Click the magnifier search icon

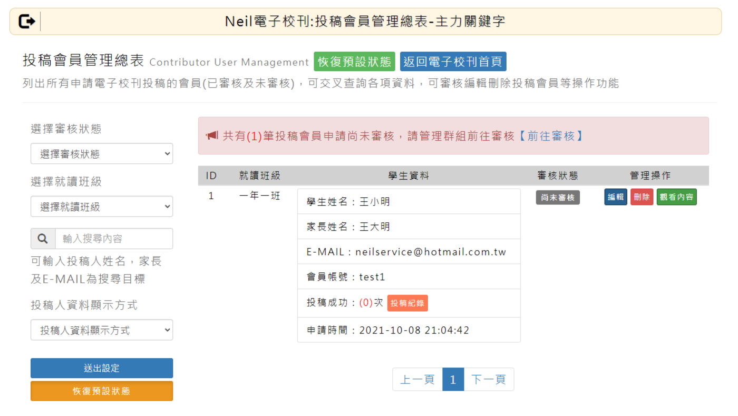click(x=43, y=239)
